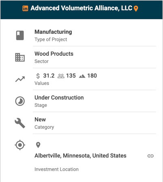Click the dollar sign investment value icon
Image resolution: width=163 pixels, height=182 pixels.
pos(38,76)
